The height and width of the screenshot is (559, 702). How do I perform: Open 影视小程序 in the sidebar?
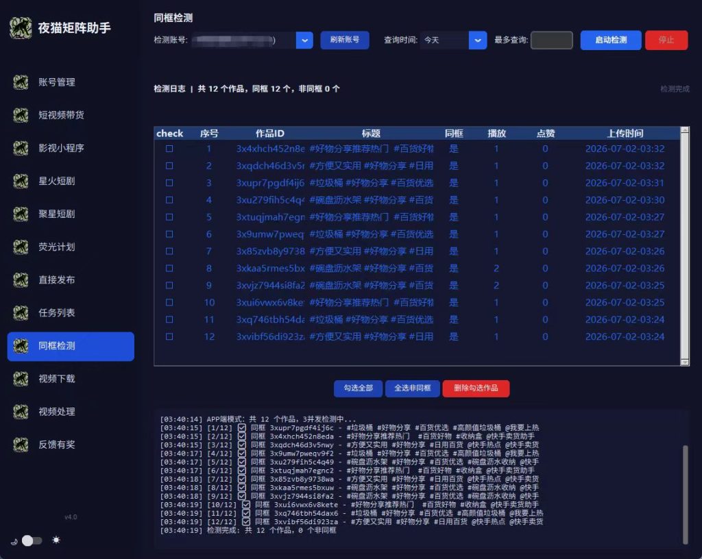click(x=71, y=148)
